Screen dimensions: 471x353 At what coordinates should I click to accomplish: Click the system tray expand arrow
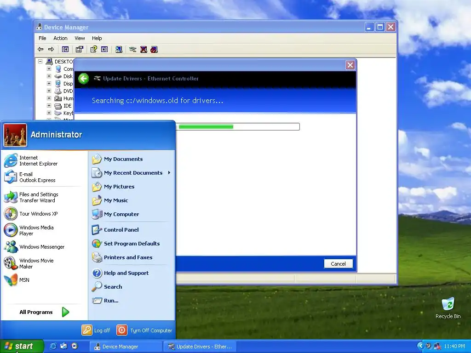click(420, 346)
